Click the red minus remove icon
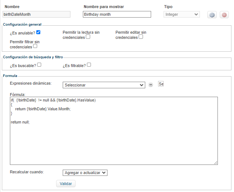This screenshot has width=234, height=192. [224, 15]
